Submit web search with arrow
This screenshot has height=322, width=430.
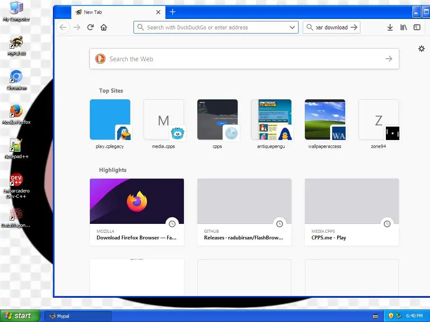pos(388,59)
